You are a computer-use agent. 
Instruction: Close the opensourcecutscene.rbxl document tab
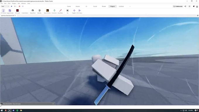click(16, 15)
